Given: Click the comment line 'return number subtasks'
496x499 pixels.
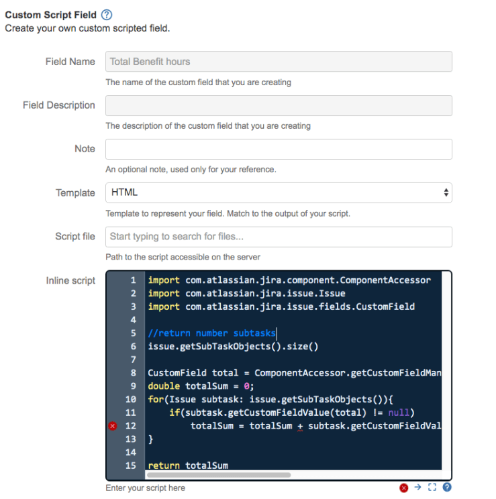Looking at the screenshot, I should point(211,333).
